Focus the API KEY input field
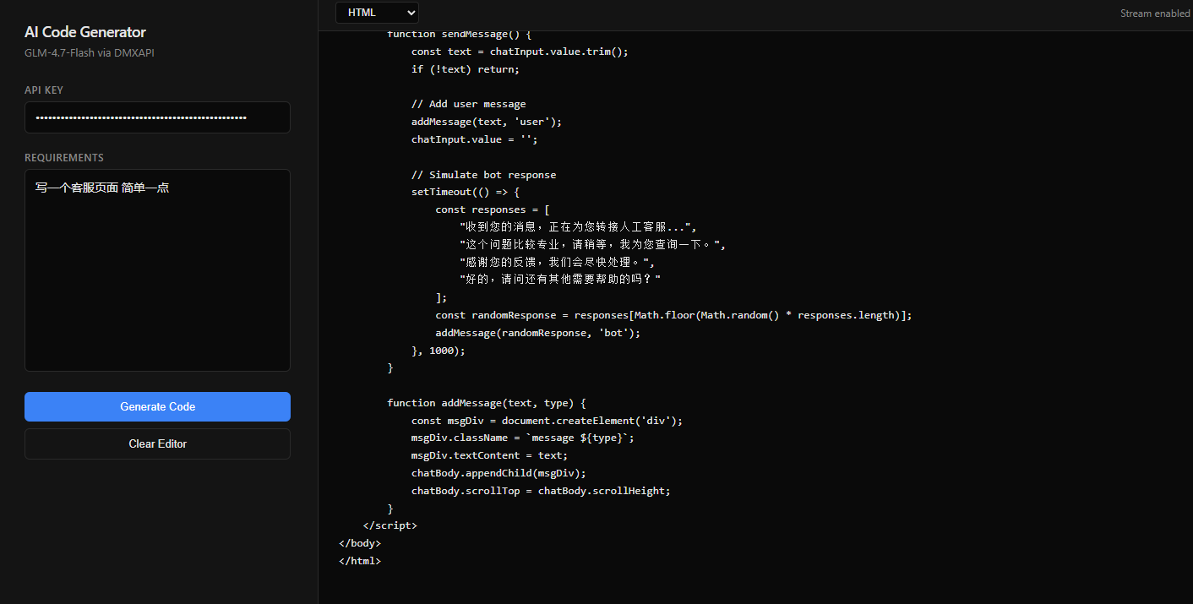Viewport: 1193px width, 604px height. [x=157, y=117]
